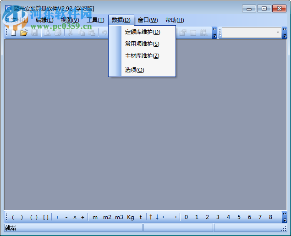Click the Save floppy disk icon
Screen dimensions: 291x236
pos(34,33)
